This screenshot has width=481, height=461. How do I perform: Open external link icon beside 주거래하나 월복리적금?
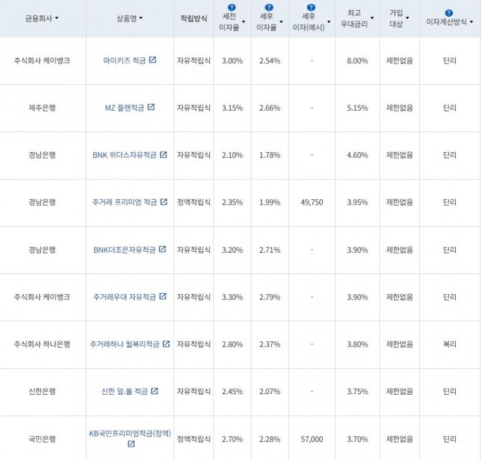[x=166, y=344]
